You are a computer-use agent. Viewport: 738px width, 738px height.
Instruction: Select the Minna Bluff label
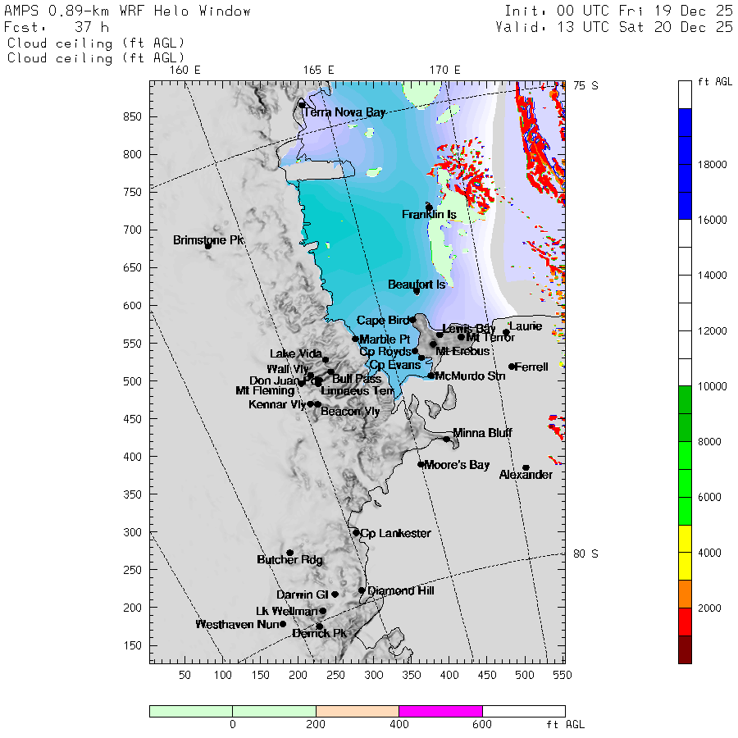point(482,432)
